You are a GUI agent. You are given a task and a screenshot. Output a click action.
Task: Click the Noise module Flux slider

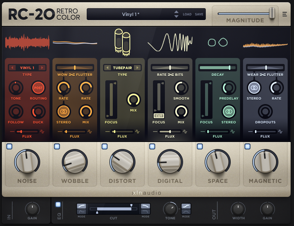click(27, 132)
